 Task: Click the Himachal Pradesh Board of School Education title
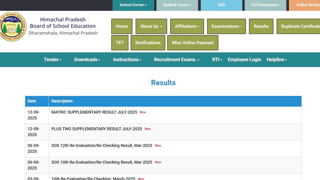63,23
